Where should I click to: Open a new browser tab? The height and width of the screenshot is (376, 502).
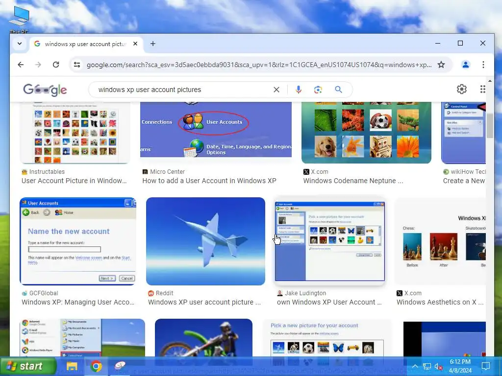(x=153, y=44)
